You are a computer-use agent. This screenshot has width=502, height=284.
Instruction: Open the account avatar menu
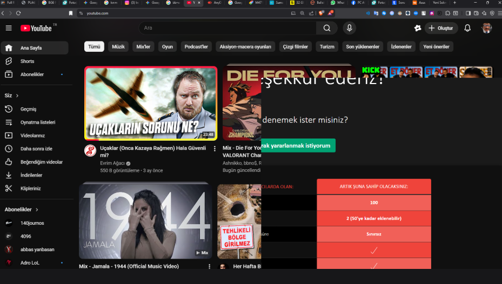[487, 28]
